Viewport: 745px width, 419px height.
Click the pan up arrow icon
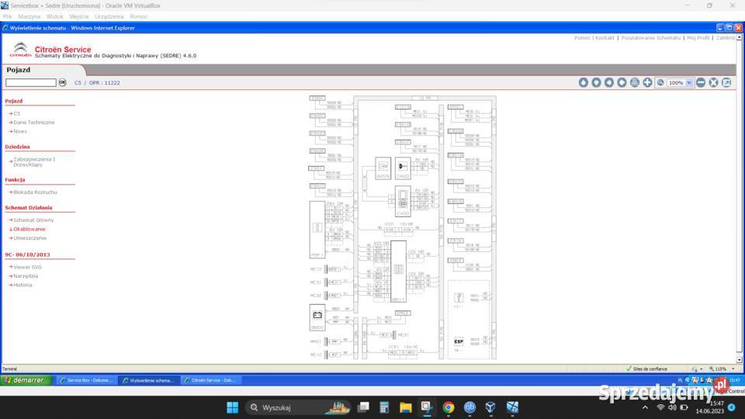tap(584, 82)
